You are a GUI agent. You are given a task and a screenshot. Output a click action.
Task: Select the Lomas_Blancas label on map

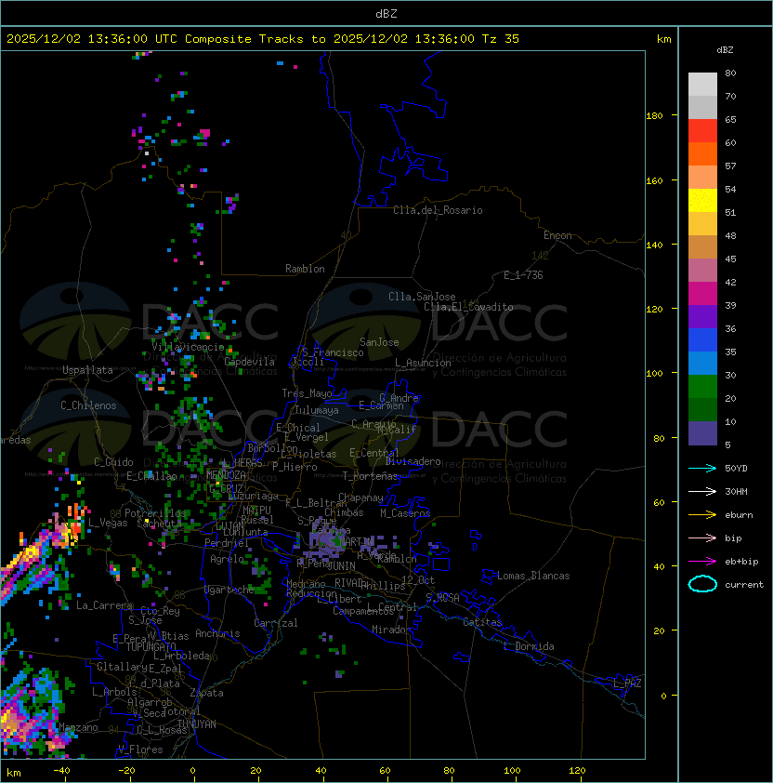(x=533, y=576)
